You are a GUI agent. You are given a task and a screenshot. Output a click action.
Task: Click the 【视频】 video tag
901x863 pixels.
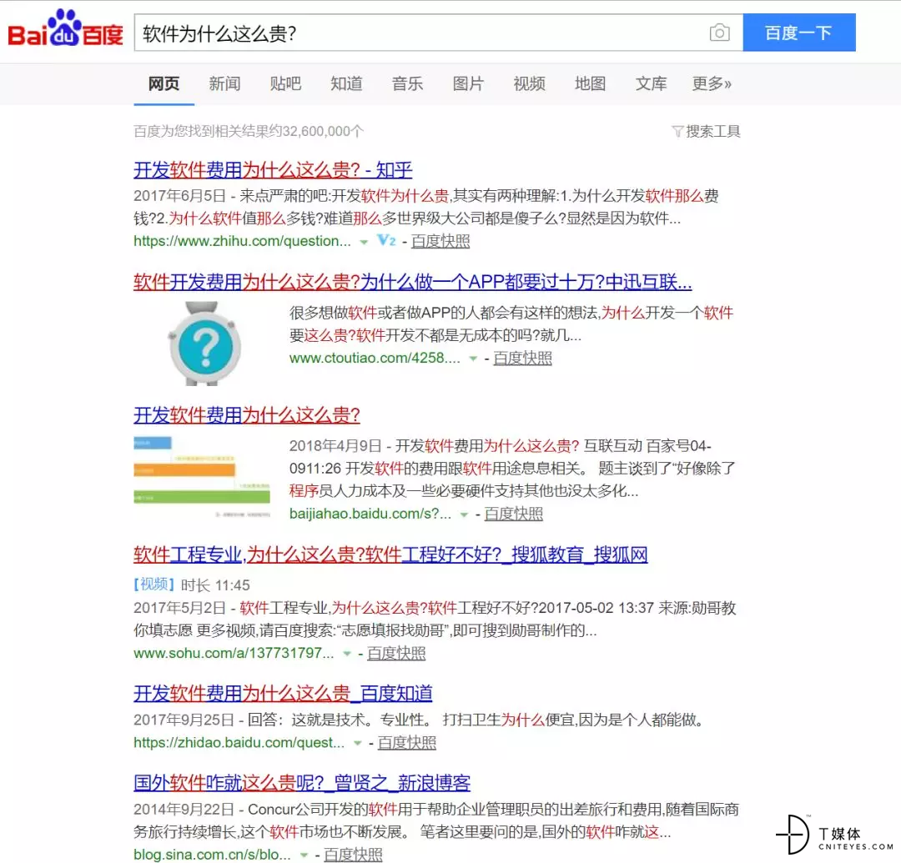coord(154,585)
